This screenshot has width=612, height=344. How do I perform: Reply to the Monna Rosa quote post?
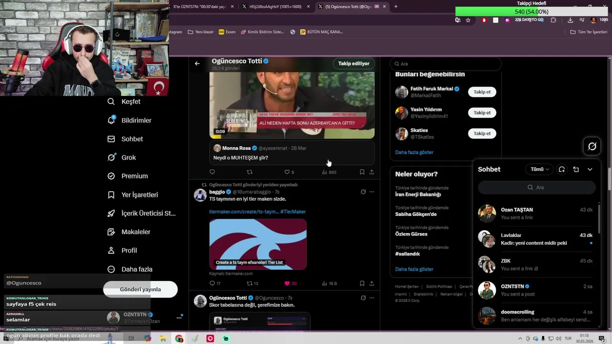coord(212,172)
